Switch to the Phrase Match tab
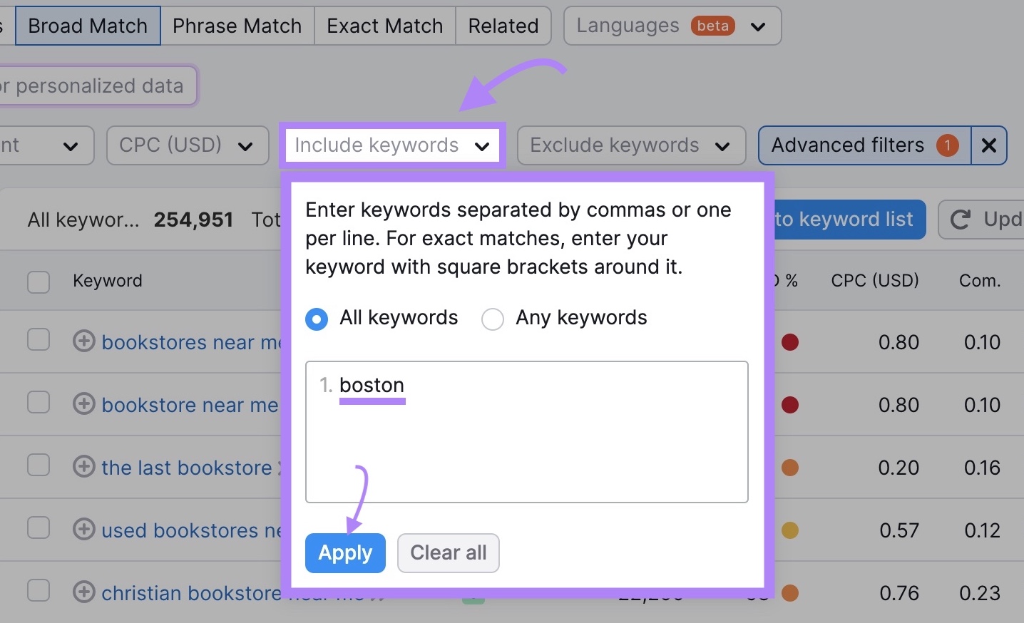The height and width of the screenshot is (623, 1024). pyautogui.click(x=237, y=26)
